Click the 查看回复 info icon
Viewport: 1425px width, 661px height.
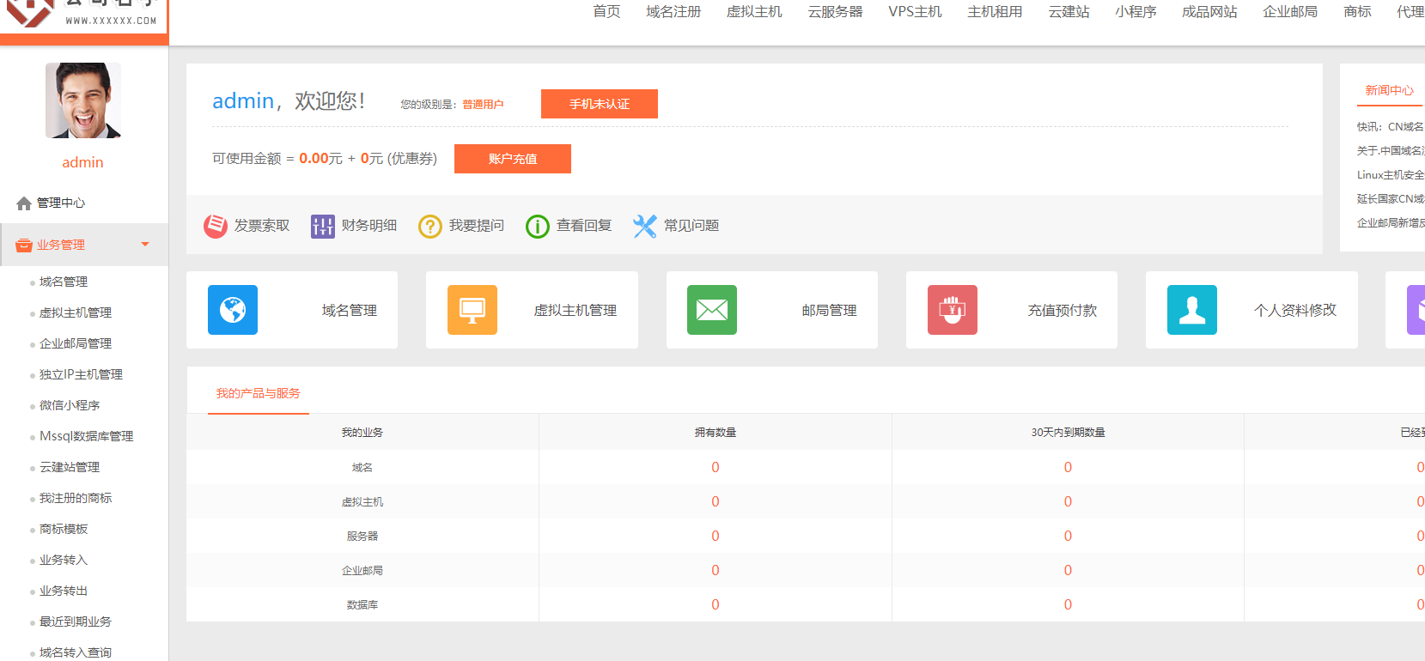538,226
